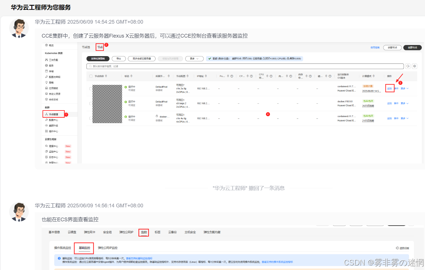Click the help icon beside the CPU申... column
The height and width of the screenshot is (270, 425).
(271, 76)
